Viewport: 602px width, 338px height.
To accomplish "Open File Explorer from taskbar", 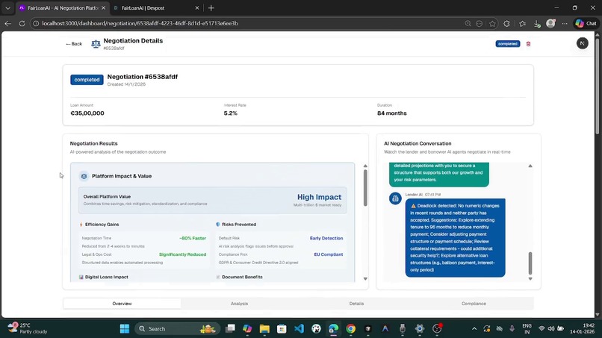I will coord(264,329).
